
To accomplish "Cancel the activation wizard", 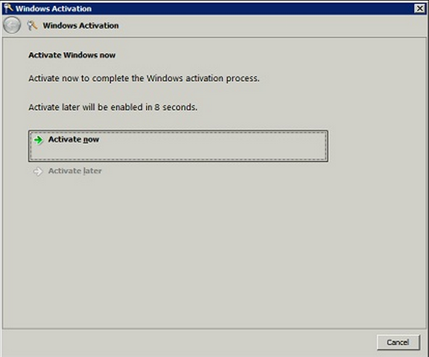I will (x=398, y=342).
